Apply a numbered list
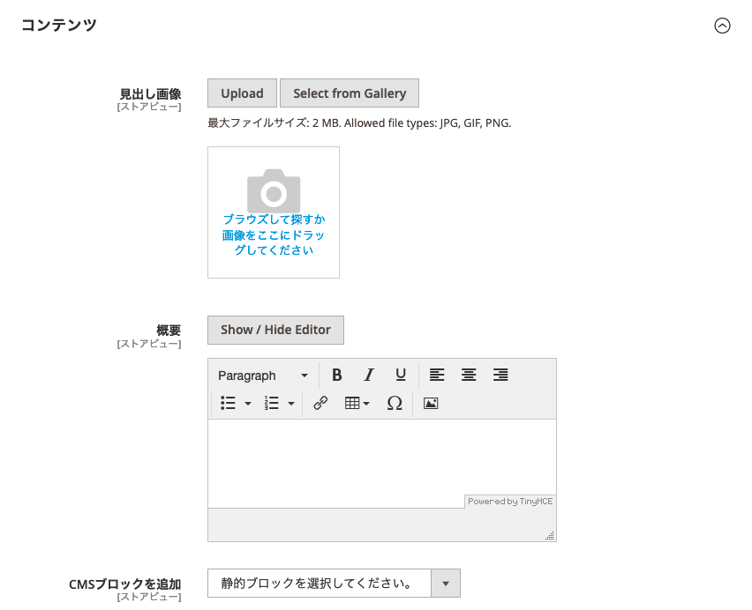752x610 pixels. point(273,403)
